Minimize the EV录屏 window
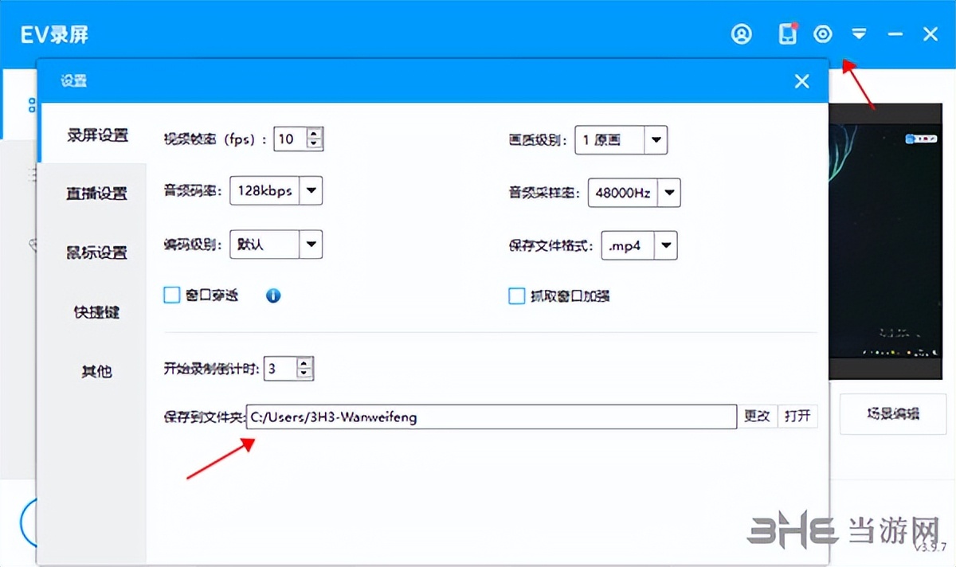This screenshot has height=567, width=956. [895, 34]
